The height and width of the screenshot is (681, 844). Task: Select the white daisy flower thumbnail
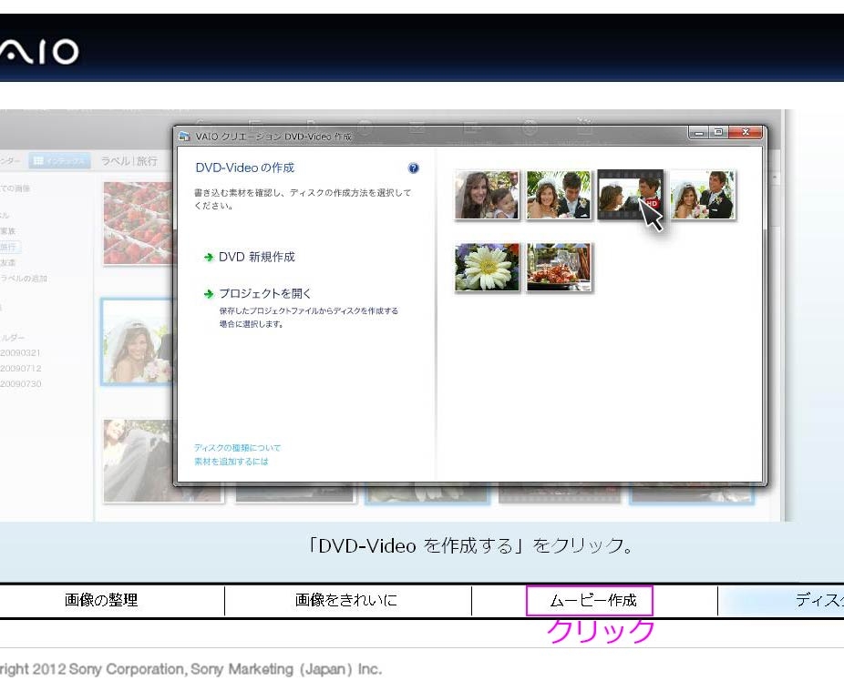pyautogui.click(x=488, y=267)
